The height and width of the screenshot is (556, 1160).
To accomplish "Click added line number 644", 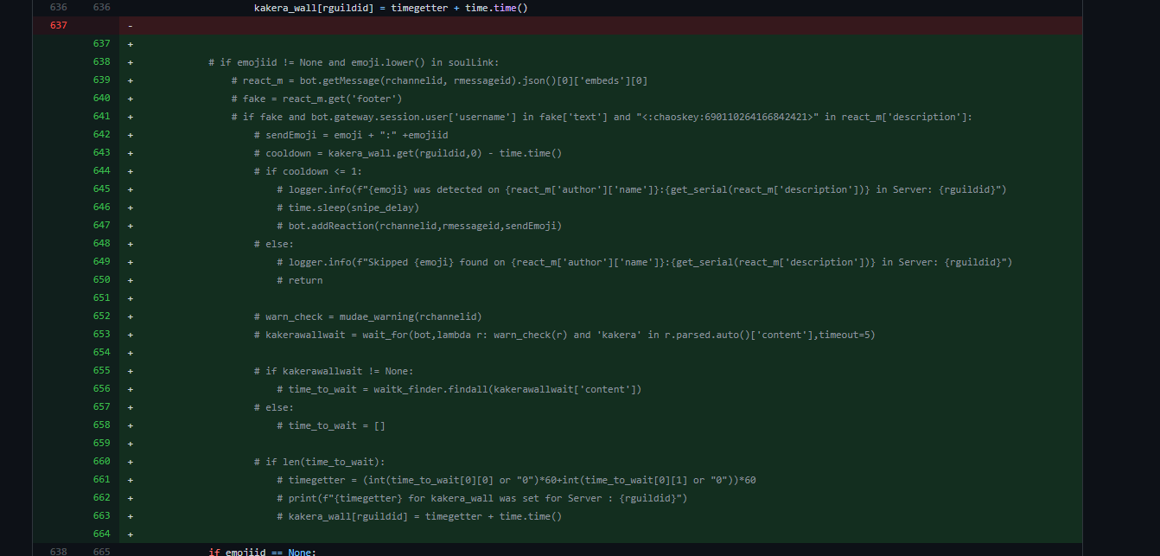I will coord(101,171).
